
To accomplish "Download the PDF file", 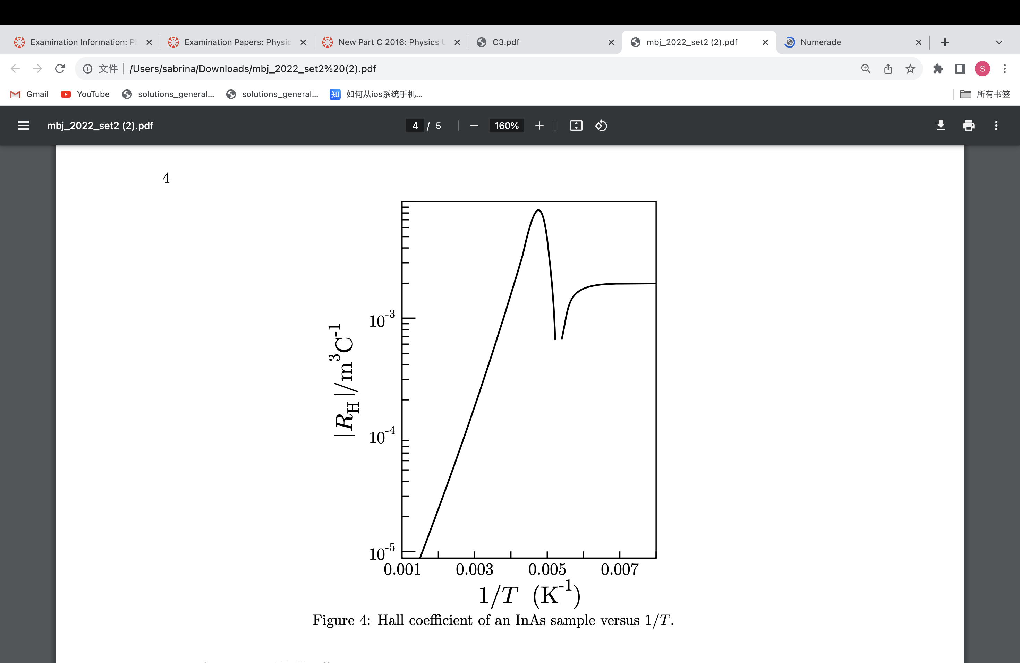I will [940, 126].
